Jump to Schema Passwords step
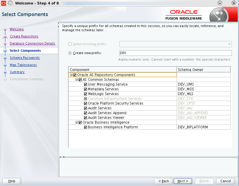Screen dimensions: 239x186 coord(25,58)
